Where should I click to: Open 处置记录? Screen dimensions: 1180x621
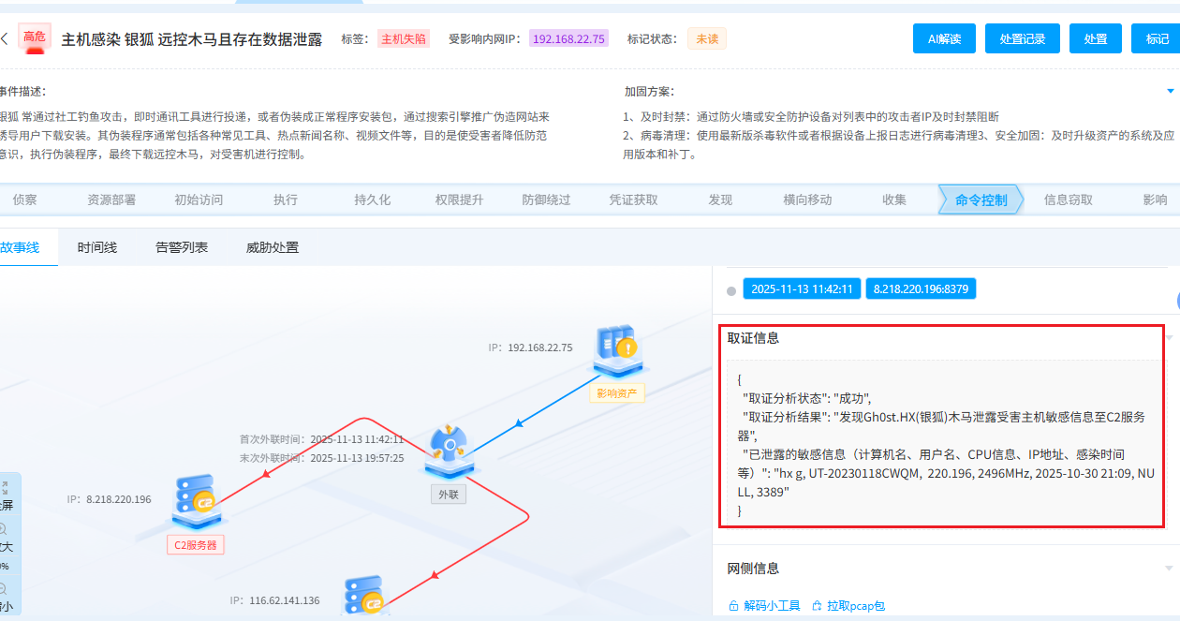click(1022, 38)
